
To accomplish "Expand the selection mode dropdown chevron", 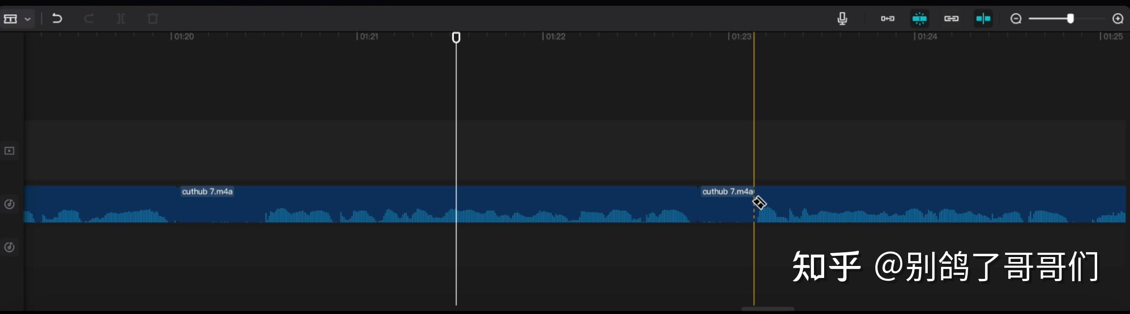I will click(x=28, y=19).
